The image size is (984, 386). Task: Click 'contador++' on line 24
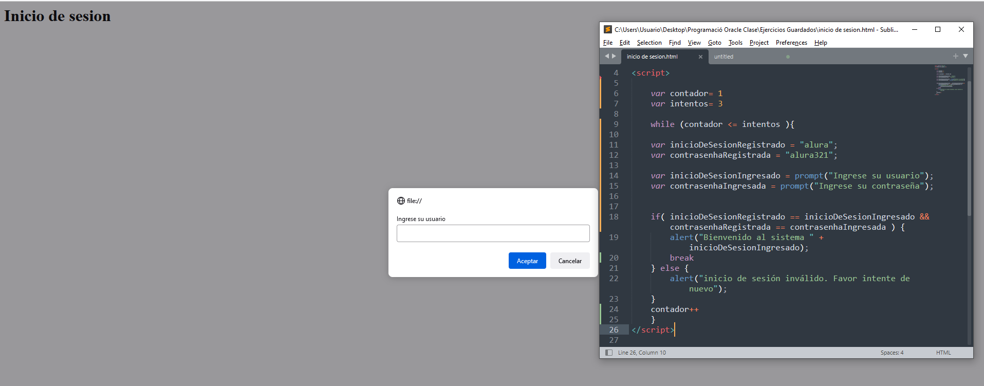click(x=675, y=309)
